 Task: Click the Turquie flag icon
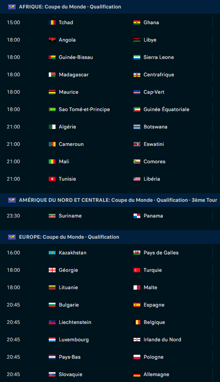136,270
